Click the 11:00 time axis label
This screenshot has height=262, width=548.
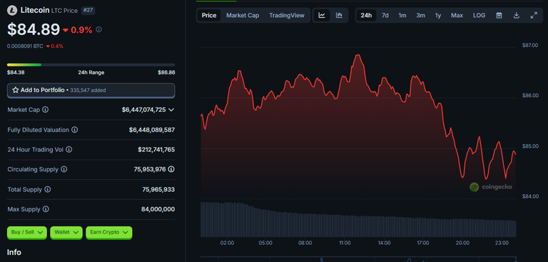[345, 243]
